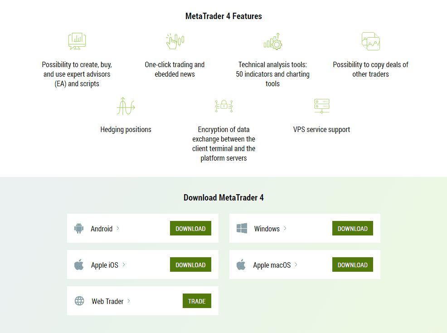Screen dimensions: 447x333
Task: Click the VPS service support text
Action: pos(321,130)
